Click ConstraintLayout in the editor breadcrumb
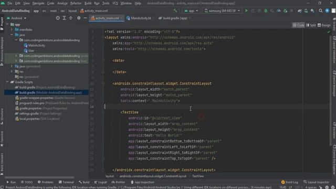Image resolution: width=336 pixels, height=189 pixels. click(x=153, y=176)
